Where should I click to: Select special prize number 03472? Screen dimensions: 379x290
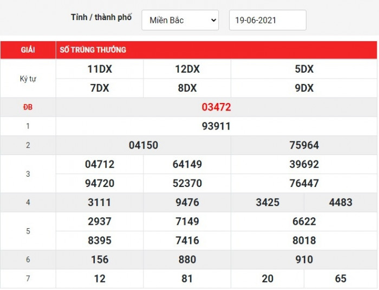(216, 107)
